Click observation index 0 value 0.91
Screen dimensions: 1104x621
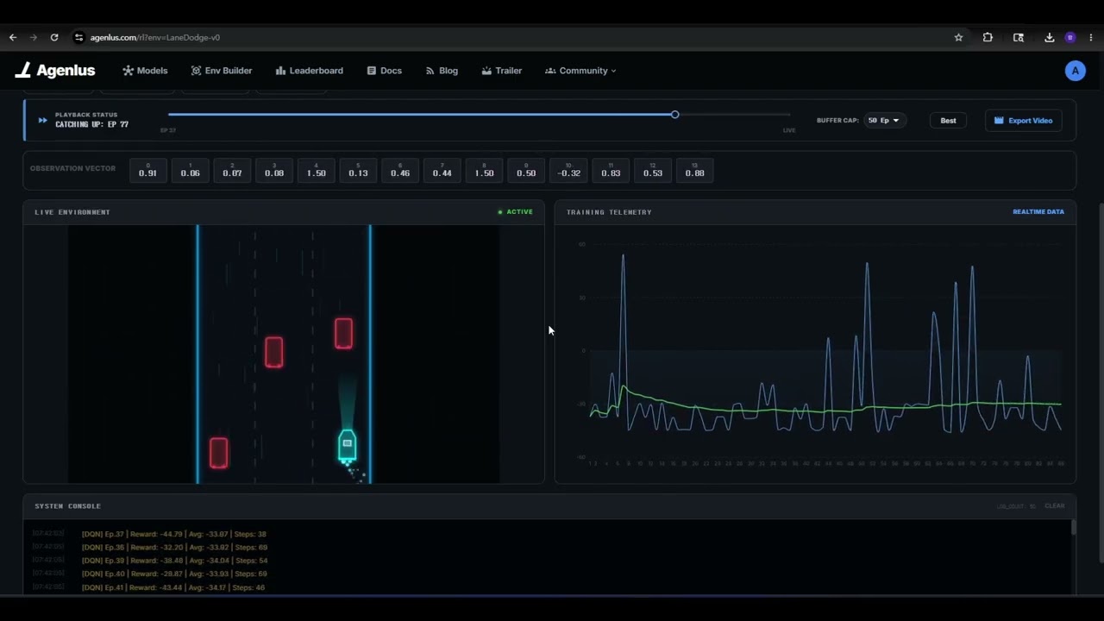tap(147, 170)
